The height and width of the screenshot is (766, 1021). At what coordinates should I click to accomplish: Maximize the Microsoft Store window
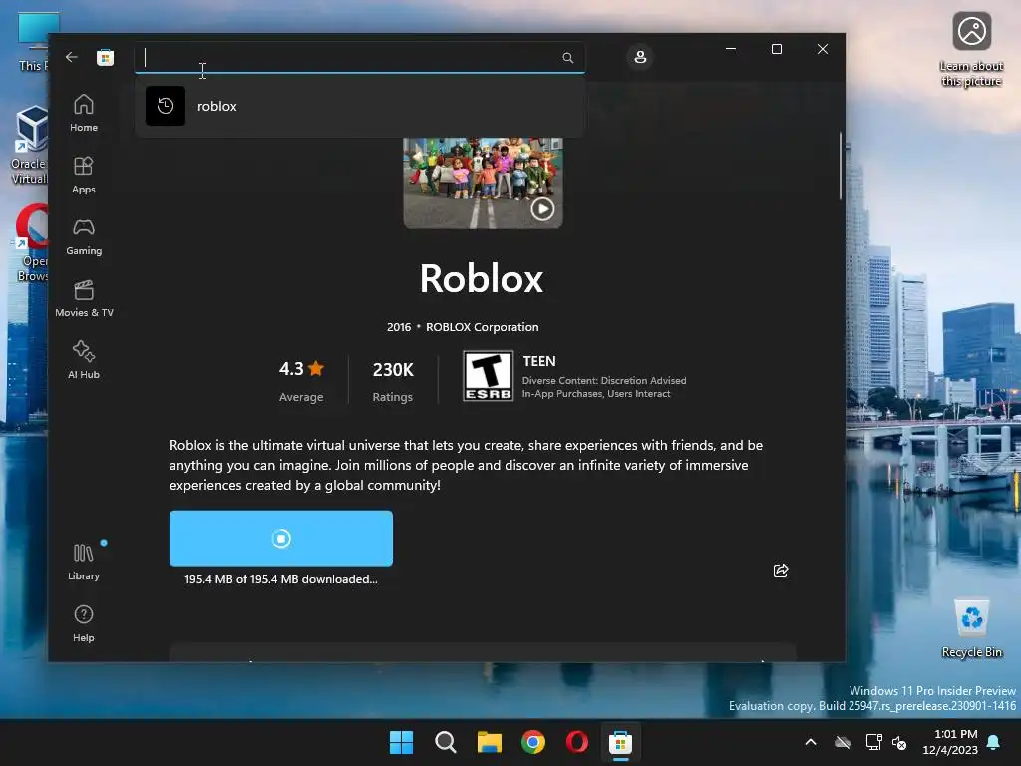[x=776, y=49]
